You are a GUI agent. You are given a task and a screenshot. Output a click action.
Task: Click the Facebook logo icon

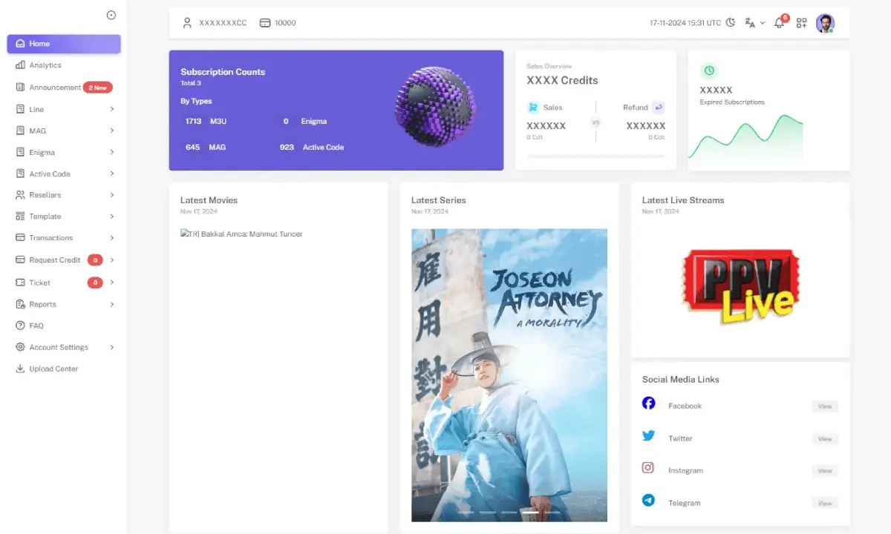click(x=648, y=403)
